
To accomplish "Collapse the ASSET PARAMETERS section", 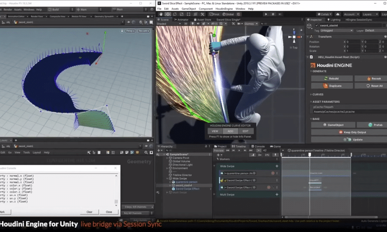I will click(311, 102).
